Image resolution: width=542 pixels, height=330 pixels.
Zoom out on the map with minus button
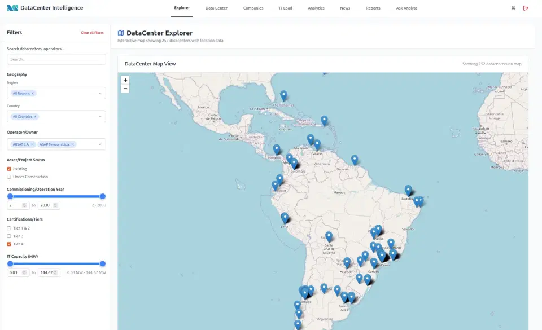coord(125,88)
